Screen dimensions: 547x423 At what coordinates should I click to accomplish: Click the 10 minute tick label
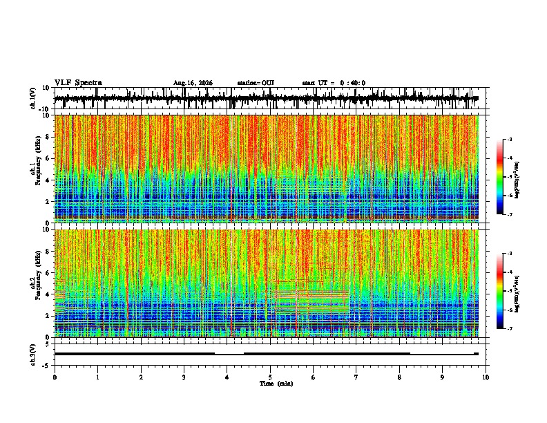pos(486,377)
